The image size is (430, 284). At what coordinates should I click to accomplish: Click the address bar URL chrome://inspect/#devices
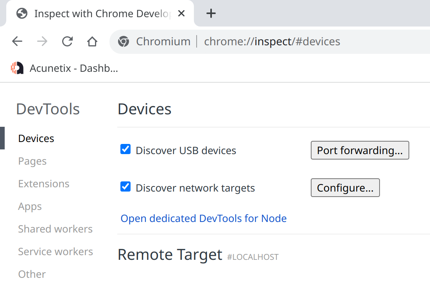pyautogui.click(x=272, y=42)
